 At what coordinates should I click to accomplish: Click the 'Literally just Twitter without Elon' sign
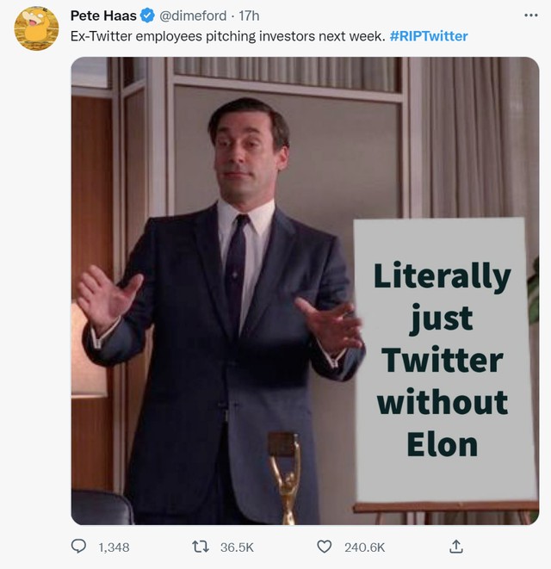(x=441, y=360)
